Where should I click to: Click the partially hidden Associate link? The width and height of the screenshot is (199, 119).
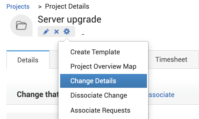coord(161,95)
